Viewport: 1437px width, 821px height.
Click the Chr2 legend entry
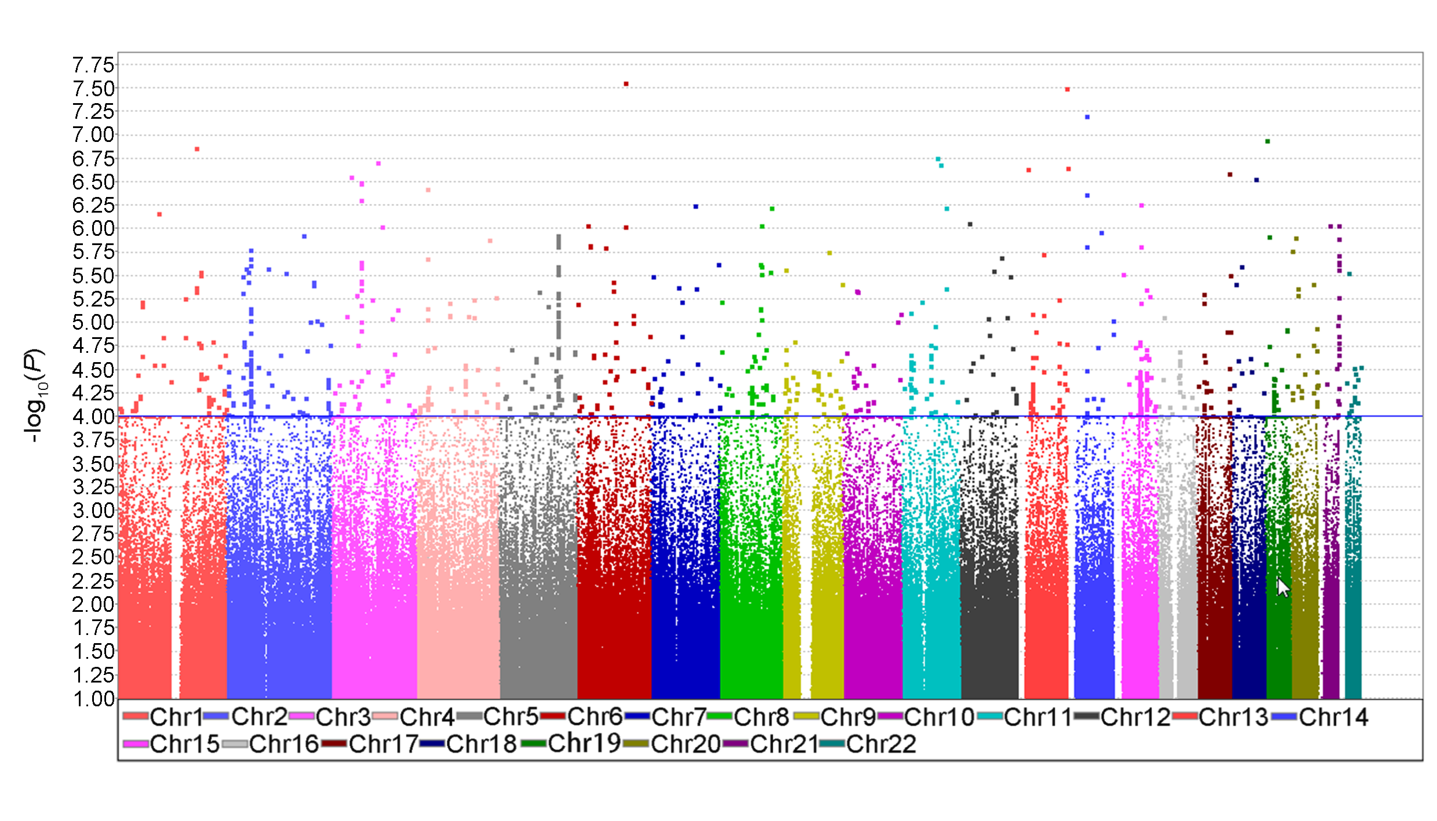(259, 717)
